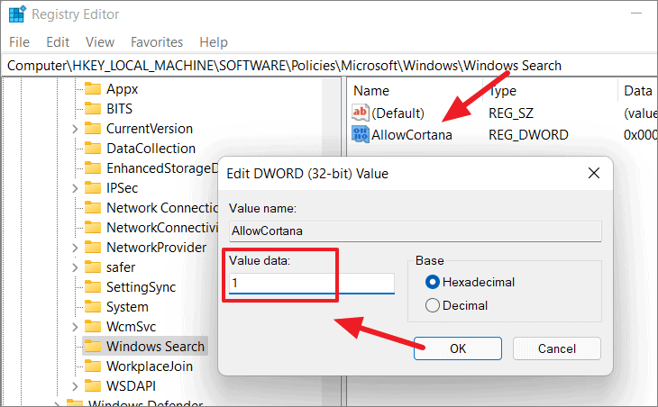Close the Edit DWORD dialog with X
This screenshot has height=407, width=658.
pos(593,173)
